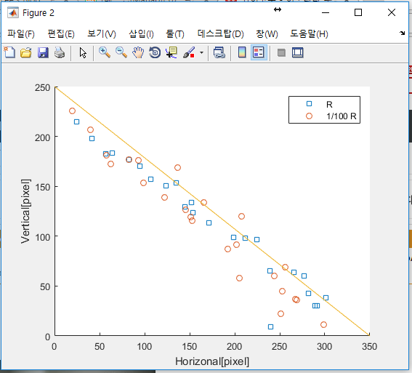Open the 툴(T) menu

(175, 34)
